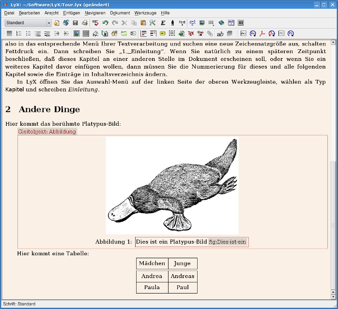Open the Navigieren menu

95,13
